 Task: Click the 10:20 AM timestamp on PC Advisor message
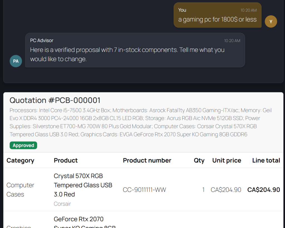pos(232,41)
